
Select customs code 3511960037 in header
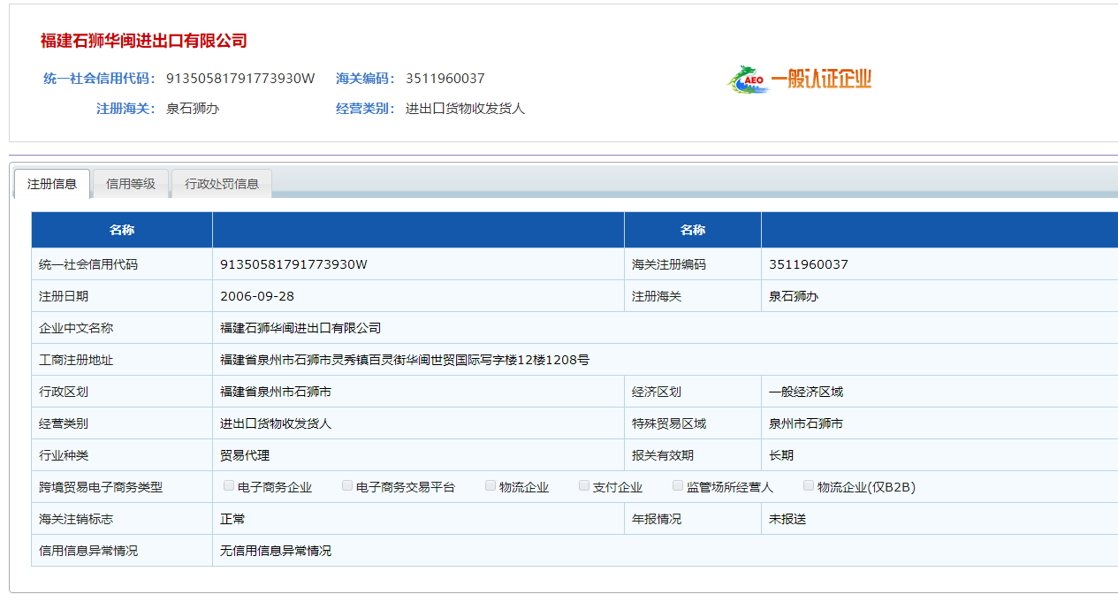coord(445,79)
